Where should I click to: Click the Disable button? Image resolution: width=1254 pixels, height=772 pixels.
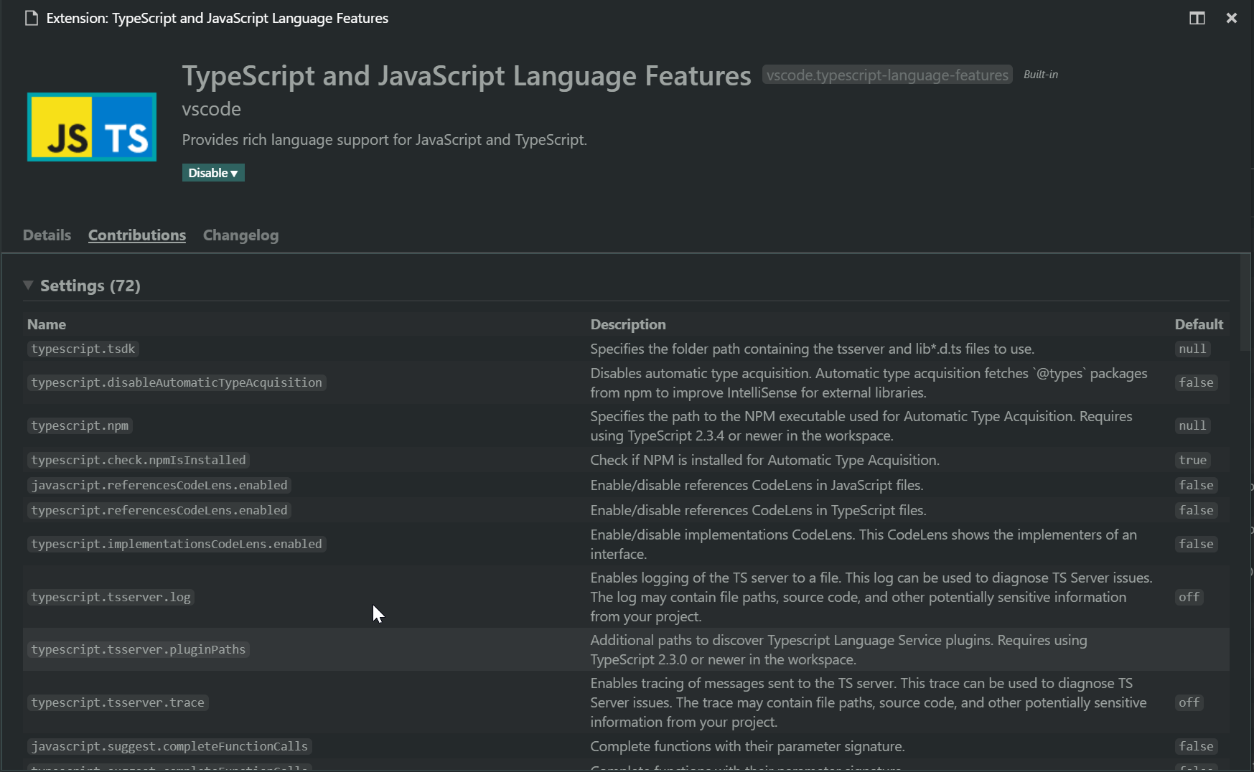[208, 173]
